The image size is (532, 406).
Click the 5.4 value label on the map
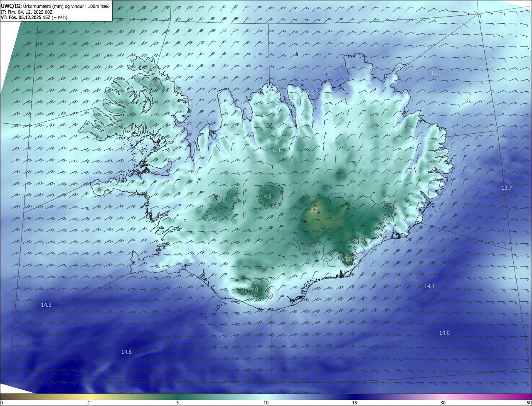[216, 198]
